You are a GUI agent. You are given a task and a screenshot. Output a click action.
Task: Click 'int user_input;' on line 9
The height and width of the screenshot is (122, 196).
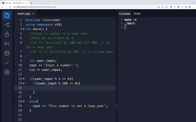point(43,61)
